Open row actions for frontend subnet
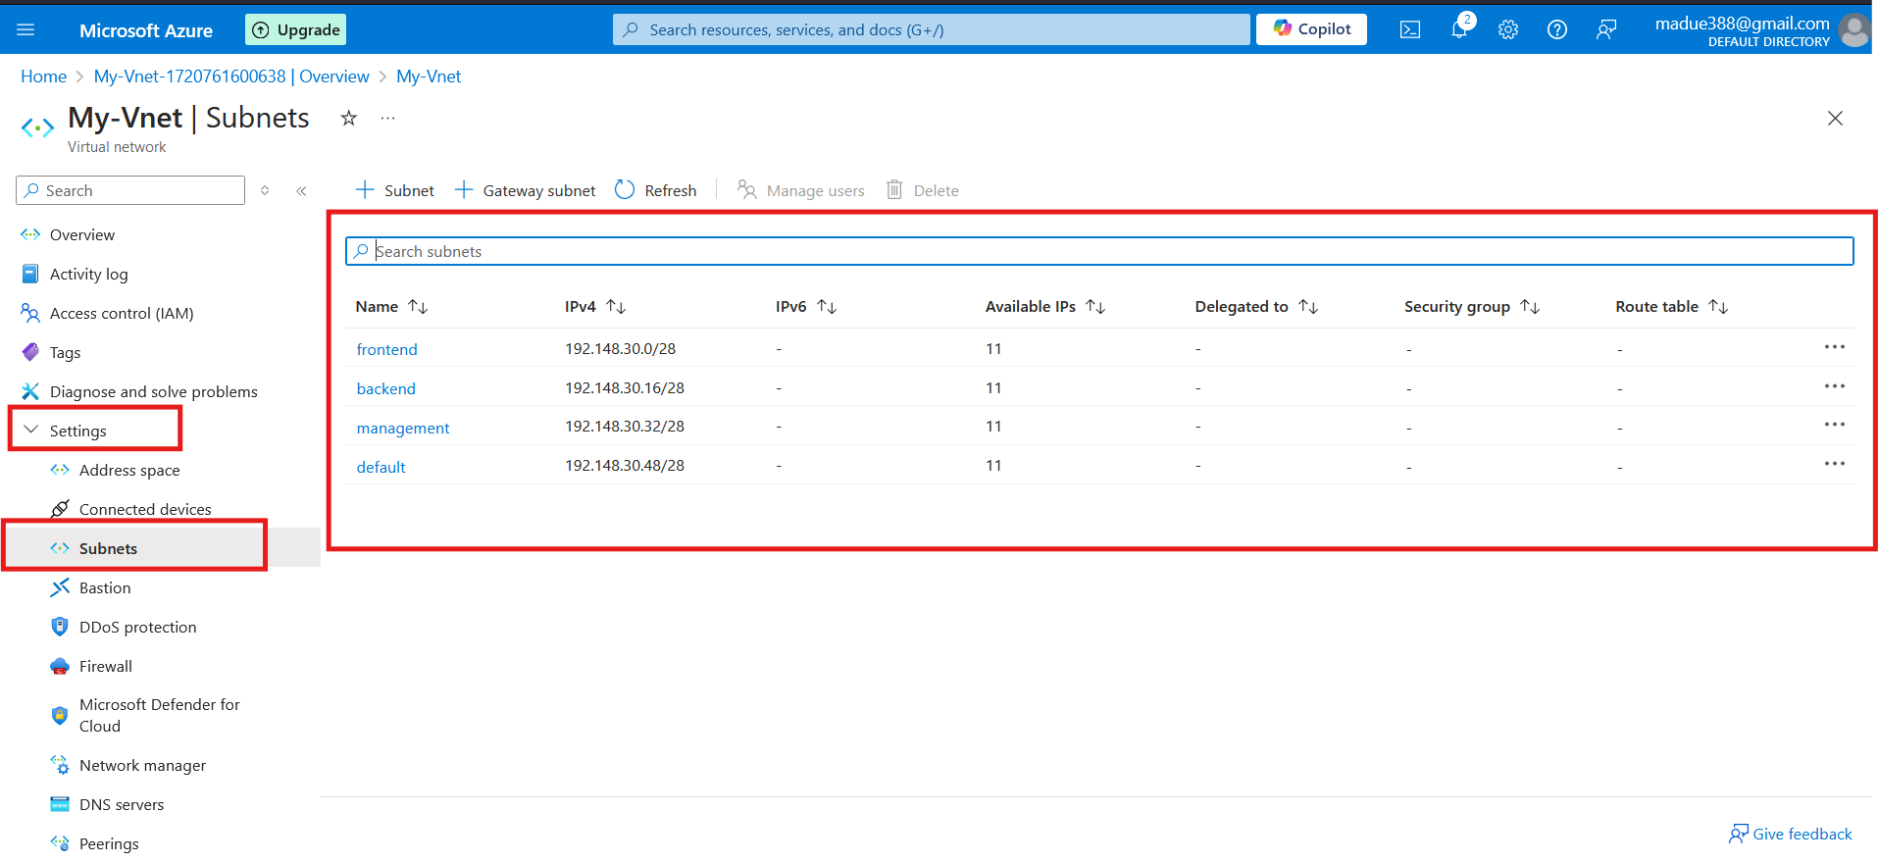 [1835, 347]
